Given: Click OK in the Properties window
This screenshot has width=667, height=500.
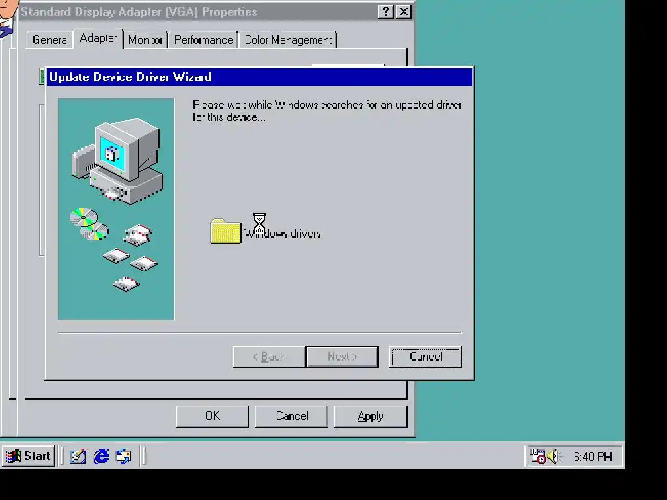Looking at the screenshot, I should coord(212,416).
